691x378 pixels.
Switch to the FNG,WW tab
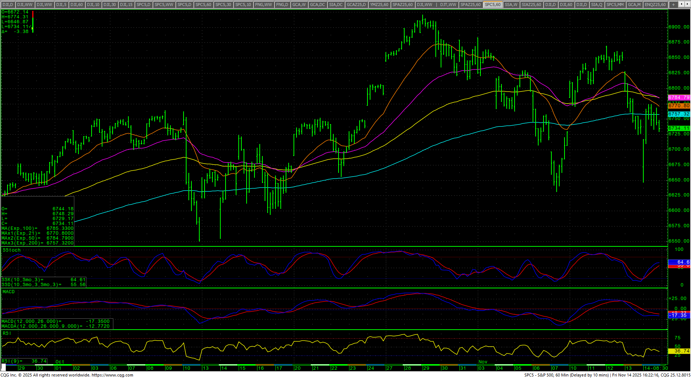point(263,4)
